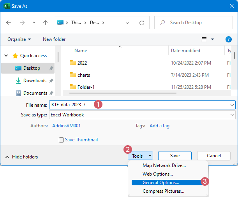Click the Back navigation arrow
Viewport: 238px width, 197px height.
pyautogui.click(x=9, y=23)
